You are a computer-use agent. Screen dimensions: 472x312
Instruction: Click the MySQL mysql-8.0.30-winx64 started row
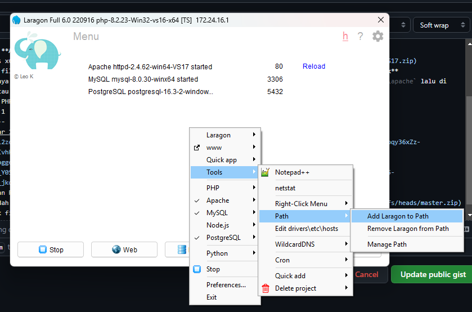(x=143, y=79)
